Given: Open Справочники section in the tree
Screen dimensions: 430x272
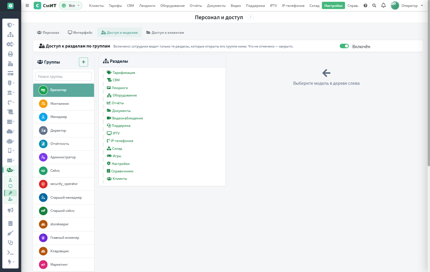Looking at the screenshot, I should (122, 171).
